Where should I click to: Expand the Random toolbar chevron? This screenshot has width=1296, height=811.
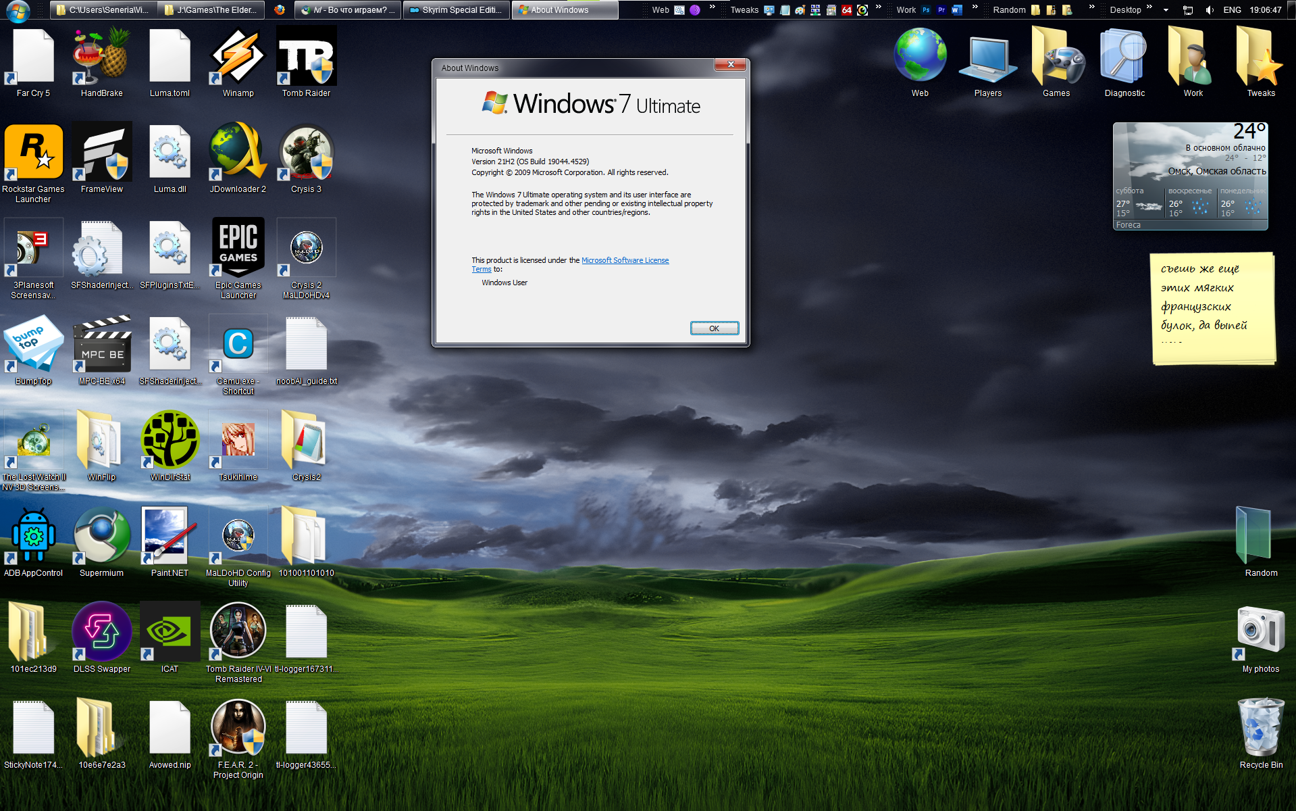pos(1091,7)
